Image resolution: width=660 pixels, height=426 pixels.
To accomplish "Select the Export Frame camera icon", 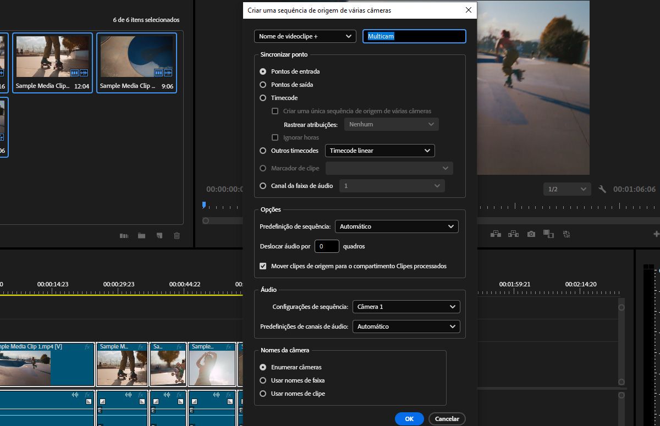I will point(531,234).
